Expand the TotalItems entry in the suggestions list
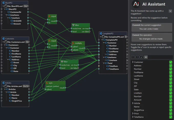The image size is (174, 120). tap(133, 117)
